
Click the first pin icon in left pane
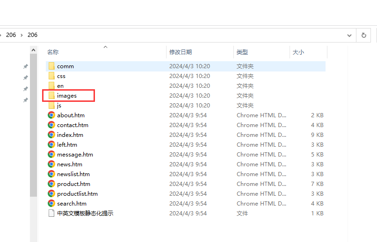[26, 66]
